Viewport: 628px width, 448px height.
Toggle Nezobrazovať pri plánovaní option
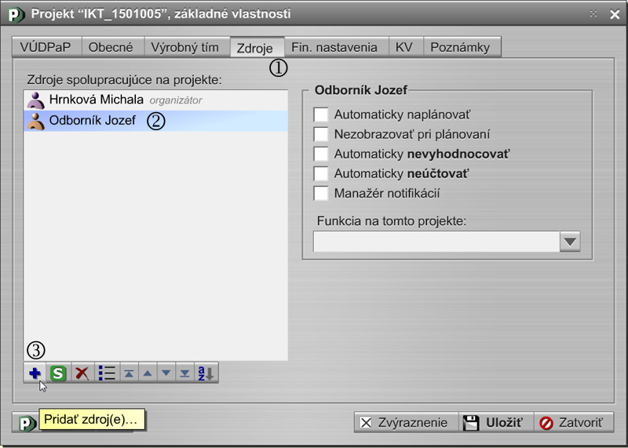click(x=320, y=134)
